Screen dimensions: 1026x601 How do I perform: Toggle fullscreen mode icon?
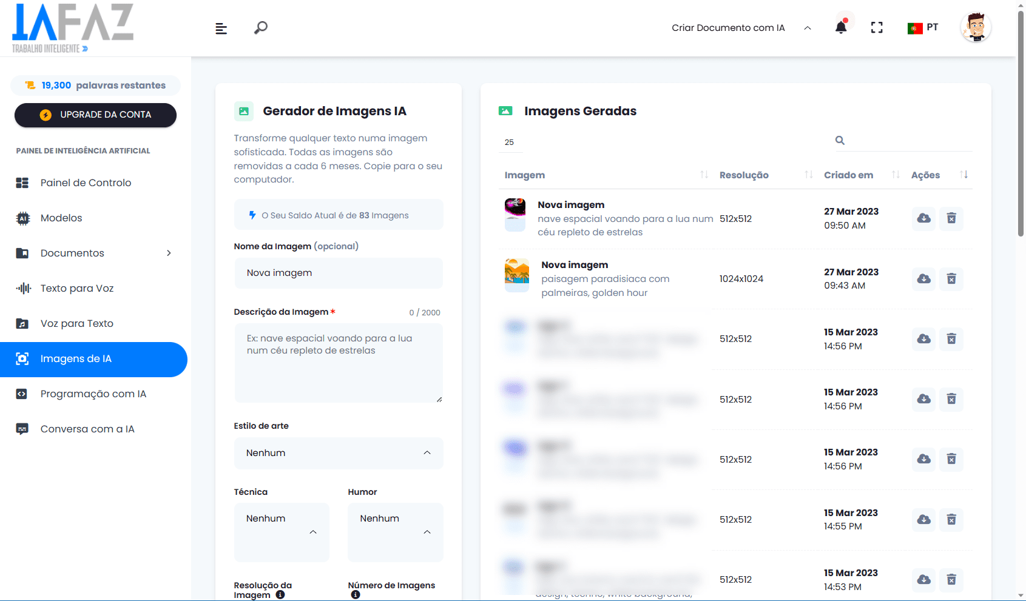point(877,27)
